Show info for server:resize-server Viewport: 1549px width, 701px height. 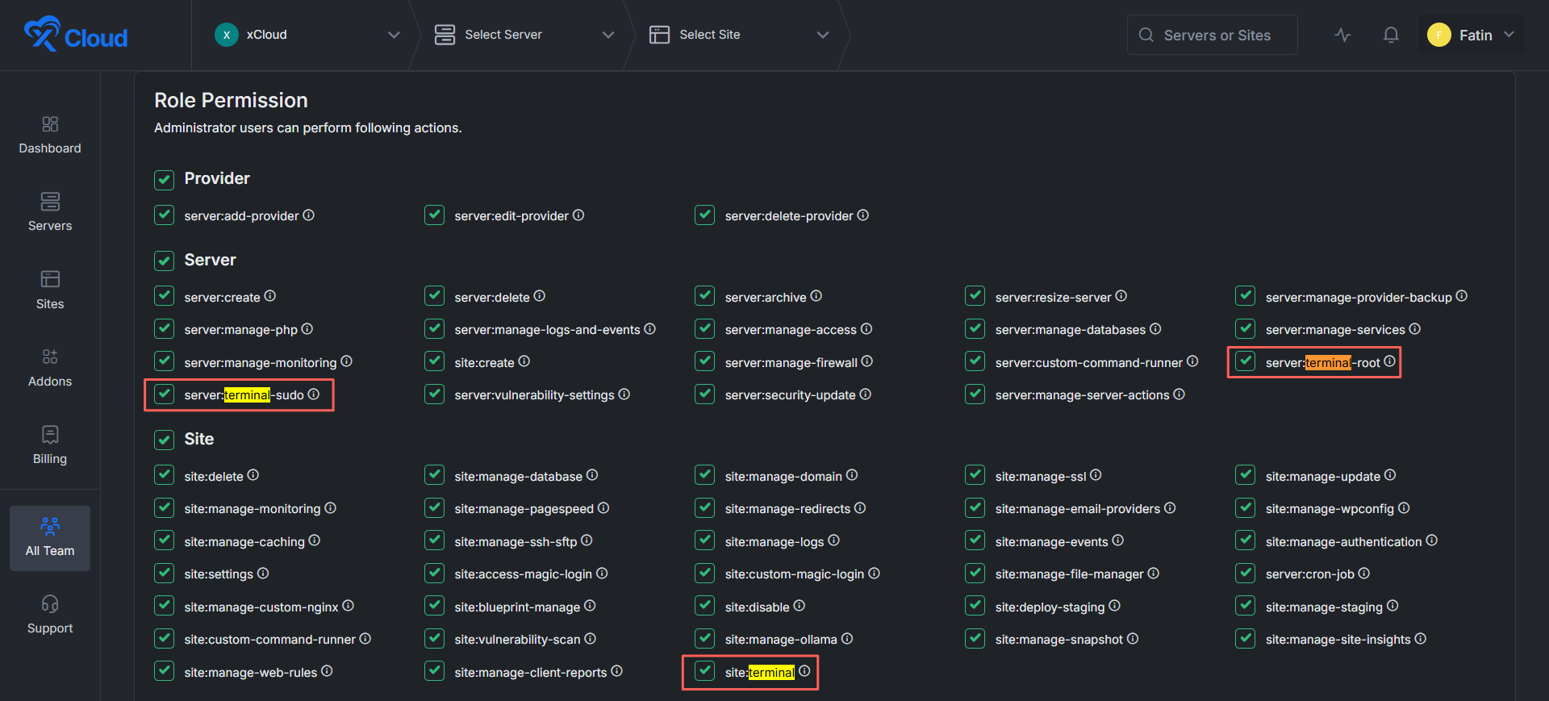(x=1121, y=296)
